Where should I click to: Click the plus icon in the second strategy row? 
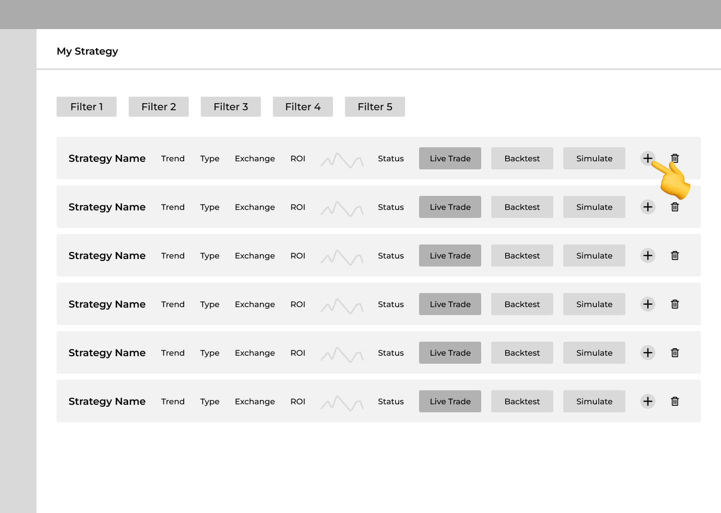[x=647, y=207]
